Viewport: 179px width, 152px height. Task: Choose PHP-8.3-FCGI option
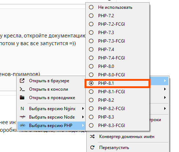click(117, 126)
